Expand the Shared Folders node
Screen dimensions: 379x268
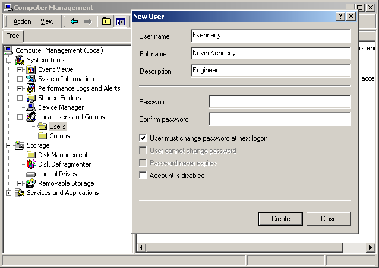(x=20, y=98)
